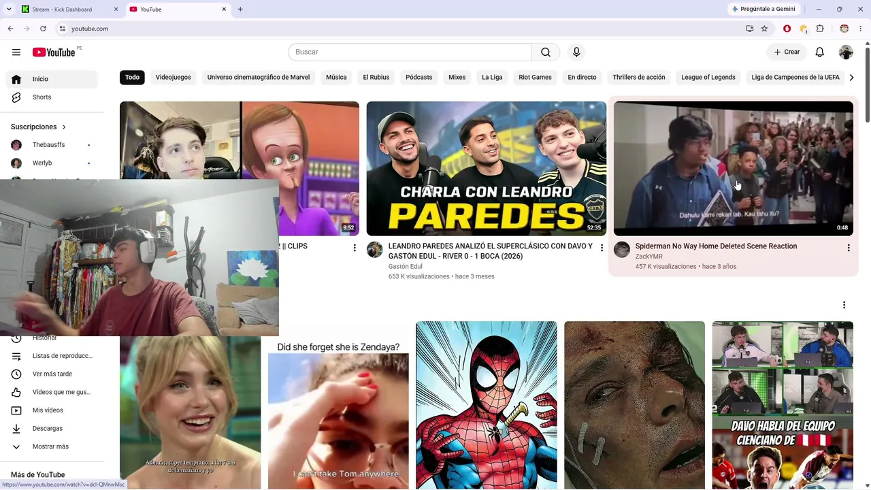The width and height of the screenshot is (871, 490).
Task: Open the Chrome extensions puzzle menu
Action: tap(820, 29)
